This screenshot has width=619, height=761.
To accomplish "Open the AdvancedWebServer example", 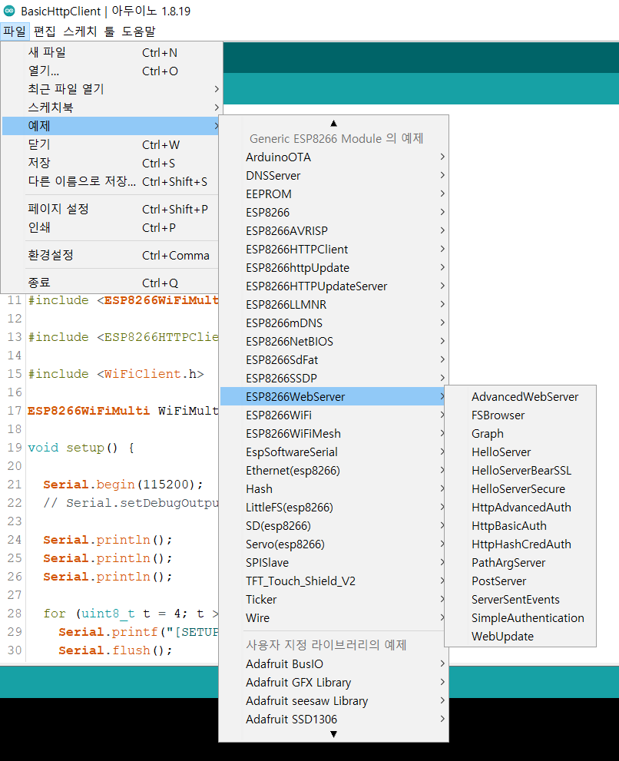I will click(521, 397).
